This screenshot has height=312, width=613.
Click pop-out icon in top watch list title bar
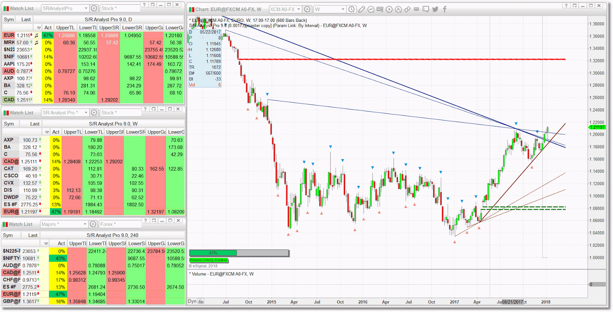pos(152,5)
